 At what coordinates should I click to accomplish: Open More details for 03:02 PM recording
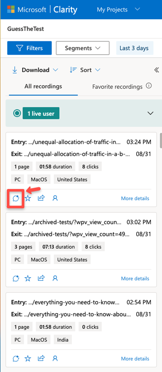tap(135, 278)
